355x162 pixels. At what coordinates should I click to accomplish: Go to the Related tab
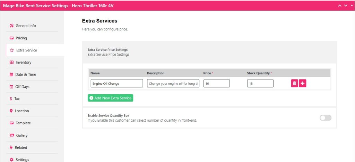(21, 147)
